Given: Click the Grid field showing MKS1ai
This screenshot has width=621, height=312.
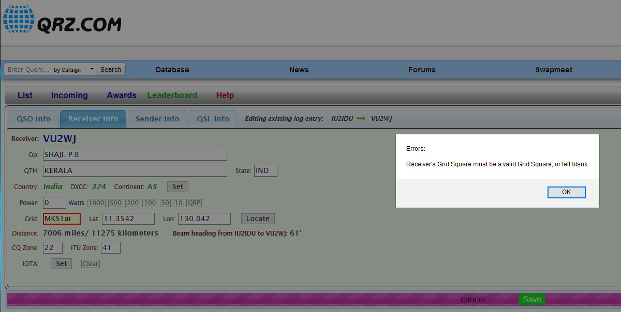Looking at the screenshot, I should (x=62, y=219).
